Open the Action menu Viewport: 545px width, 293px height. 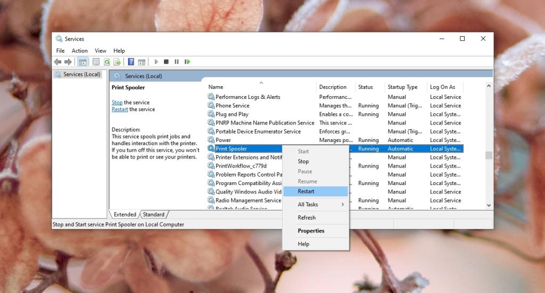79,51
